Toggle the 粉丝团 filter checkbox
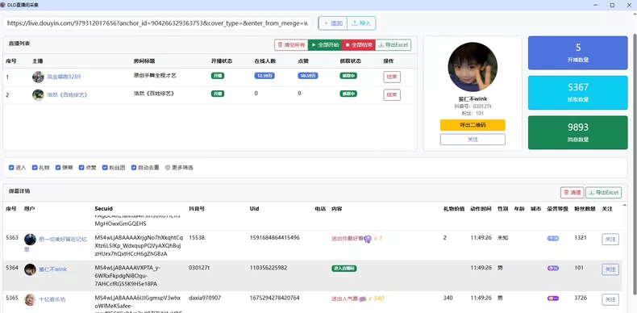Image resolution: width=637 pixels, height=313 pixels. point(105,168)
